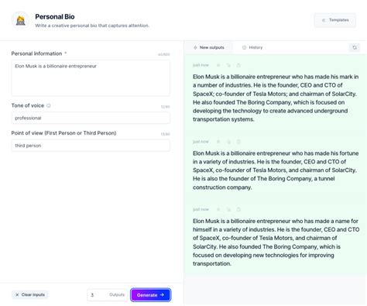This screenshot has width=367, height=306.
Task: Open the History tab
Action: (252, 47)
